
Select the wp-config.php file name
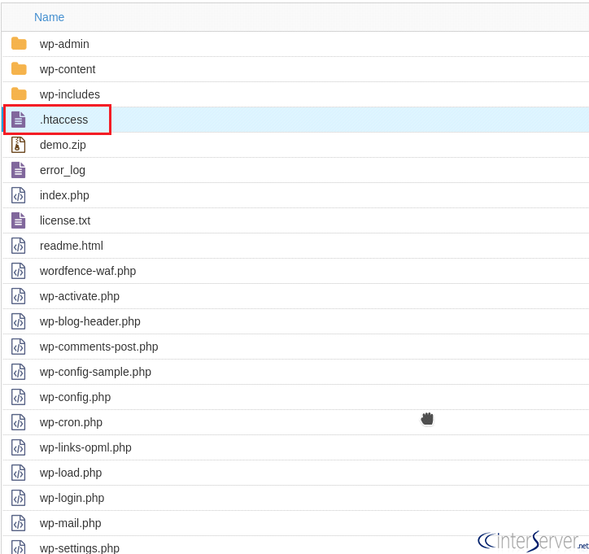coord(75,397)
